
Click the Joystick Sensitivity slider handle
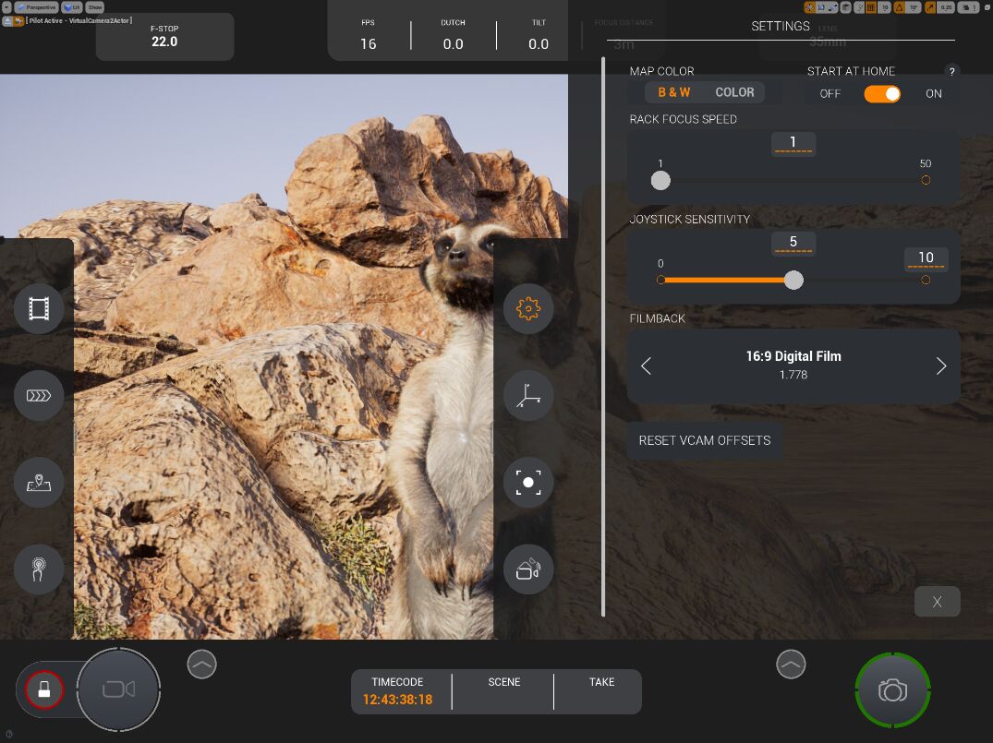tap(793, 280)
